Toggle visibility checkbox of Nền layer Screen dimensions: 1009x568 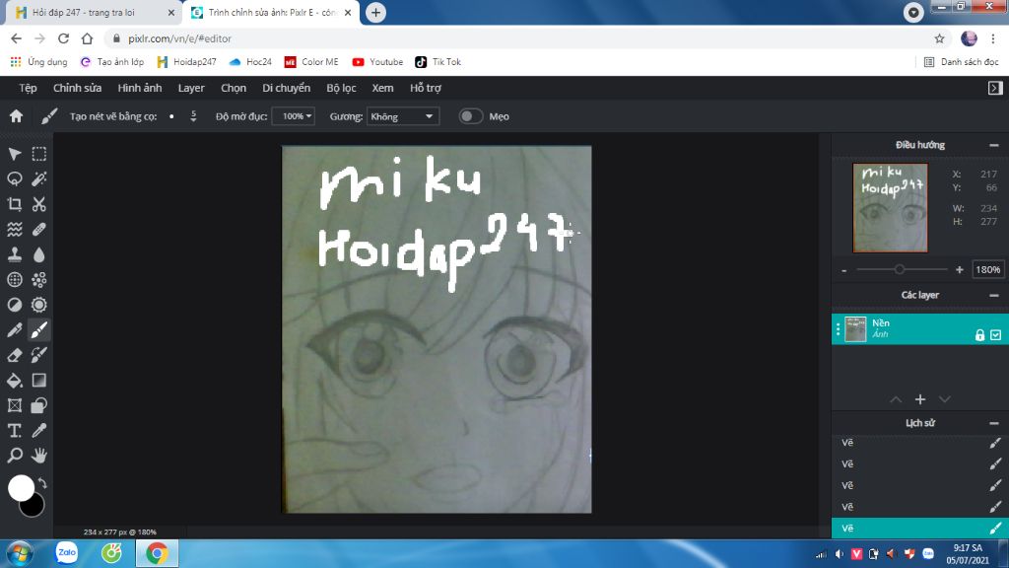(995, 335)
